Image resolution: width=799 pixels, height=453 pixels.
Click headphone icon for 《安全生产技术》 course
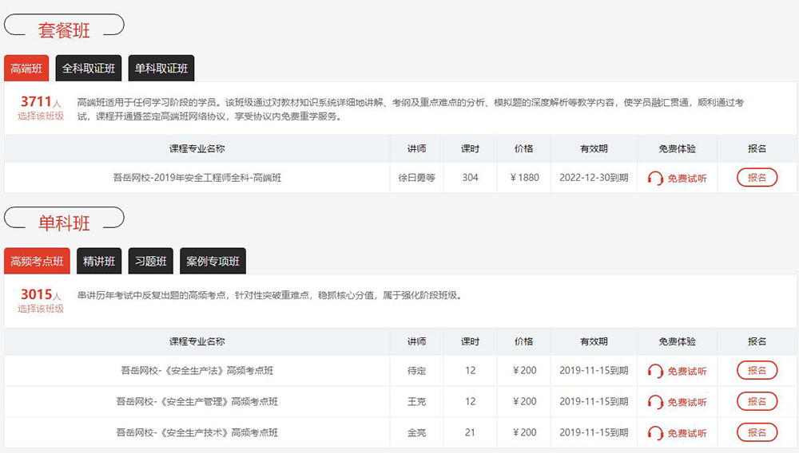(655, 433)
